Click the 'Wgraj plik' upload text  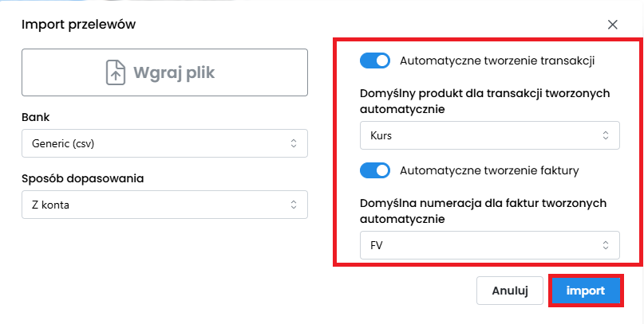[x=174, y=73]
